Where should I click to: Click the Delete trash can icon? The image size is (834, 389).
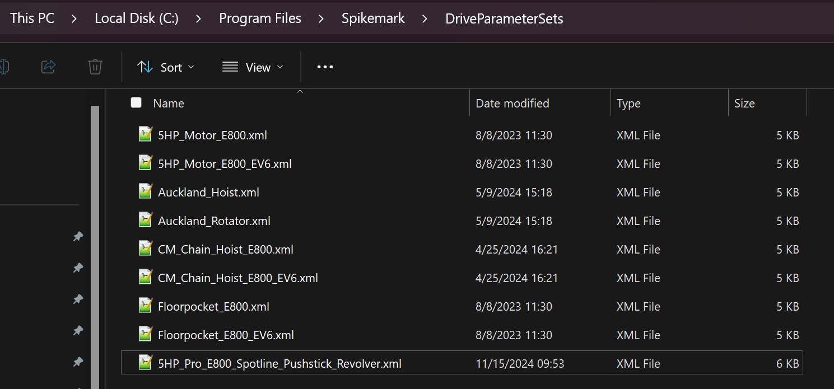pyautogui.click(x=95, y=67)
